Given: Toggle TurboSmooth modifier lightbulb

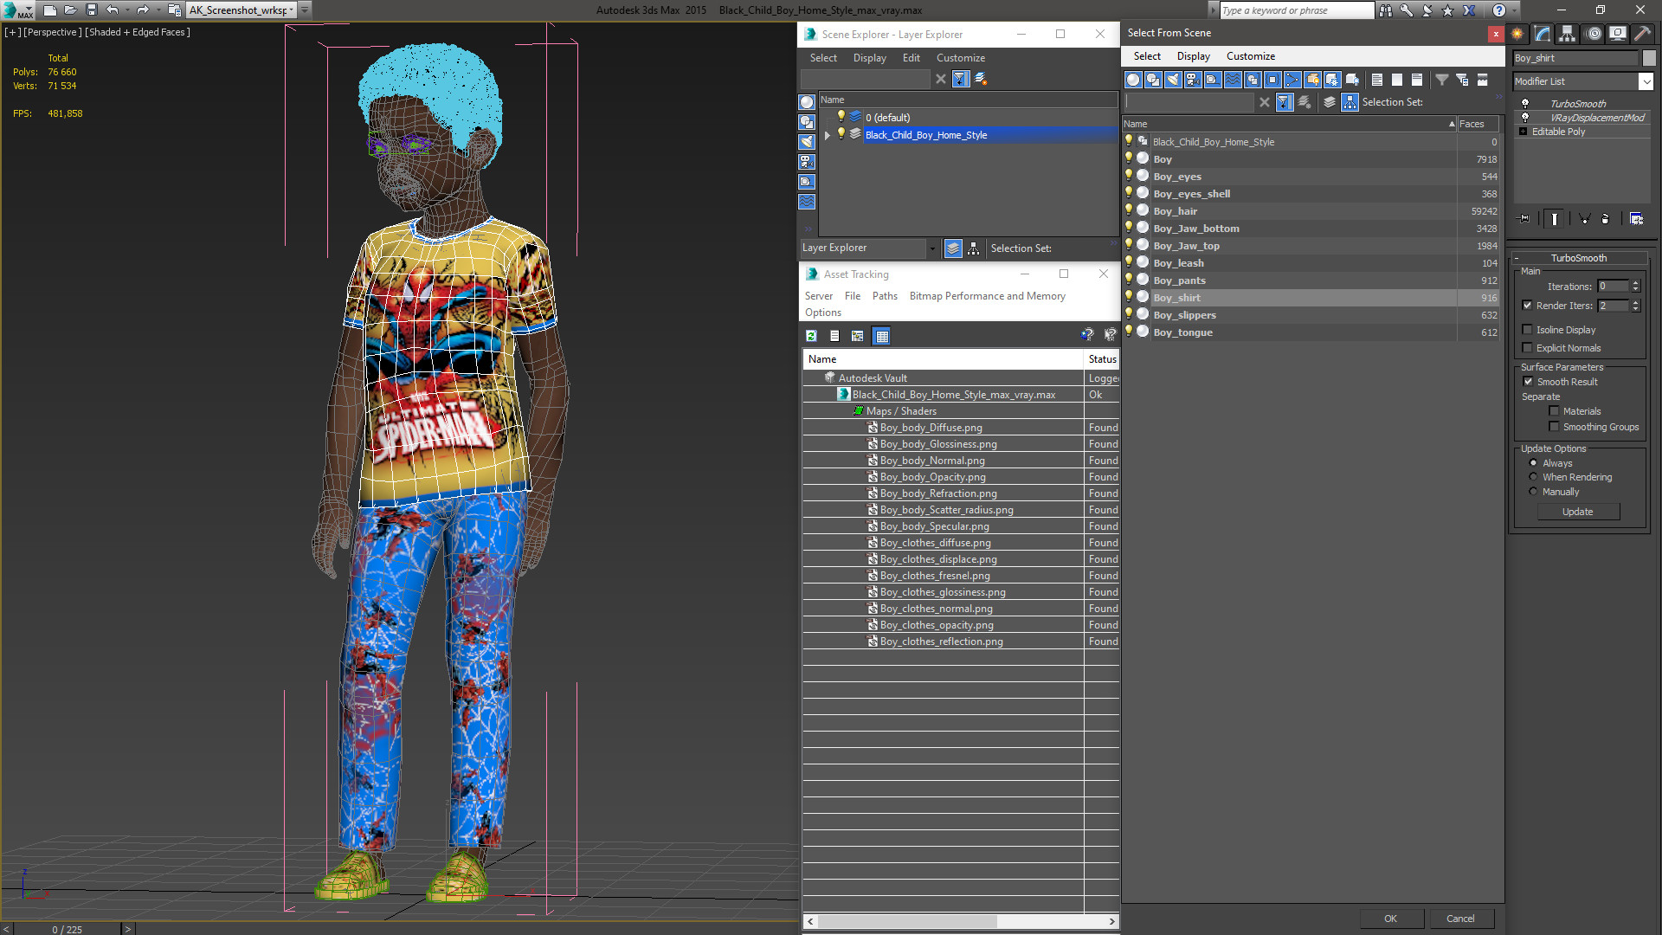Looking at the screenshot, I should coord(1525,103).
